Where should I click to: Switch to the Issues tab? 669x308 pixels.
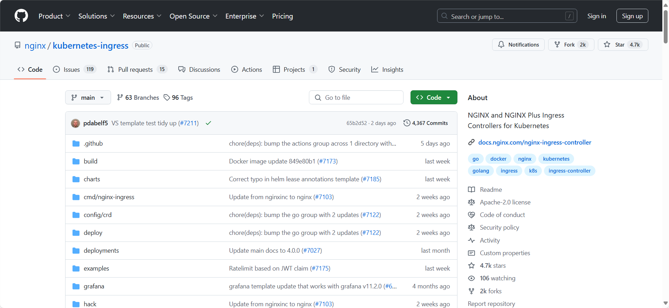pyautogui.click(x=74, y=69)
